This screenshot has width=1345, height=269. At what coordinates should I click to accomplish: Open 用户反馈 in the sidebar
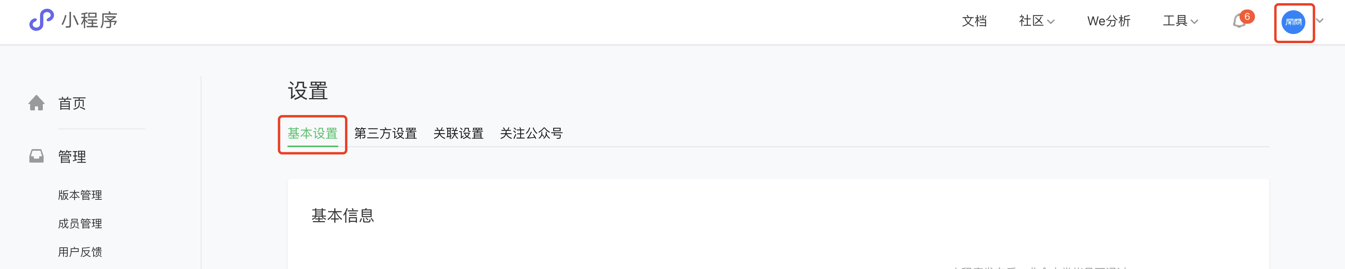pos(80,252)
